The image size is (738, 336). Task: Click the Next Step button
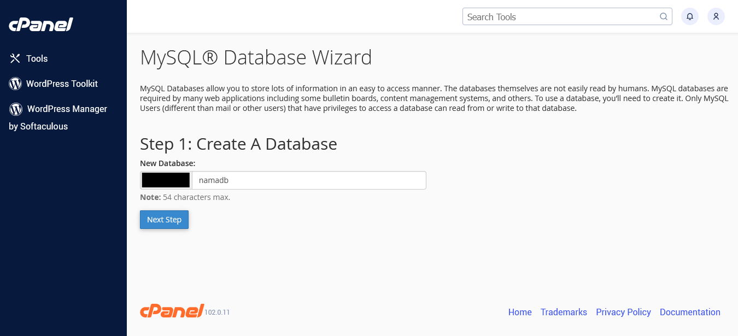[x=164, y=220]
